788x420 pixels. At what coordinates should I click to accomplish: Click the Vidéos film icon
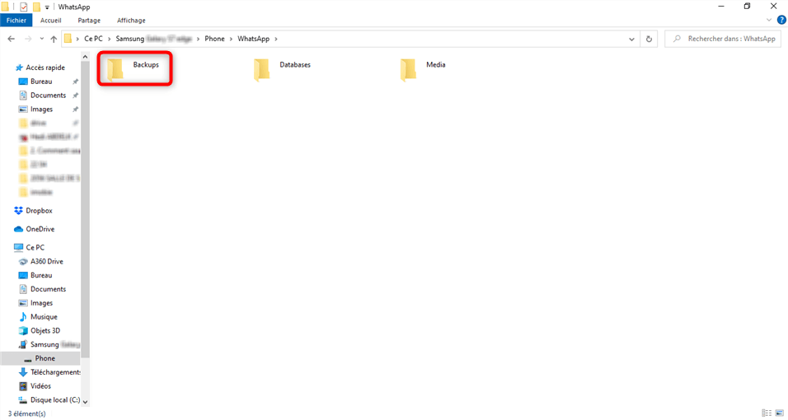point(23,386)
